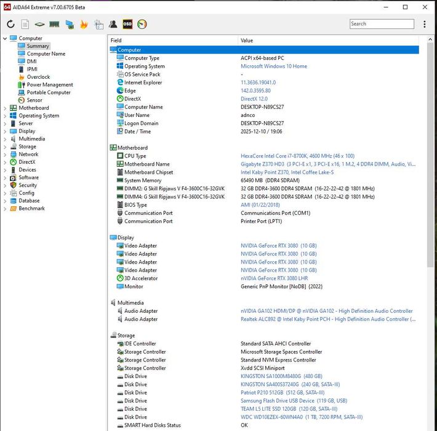Image resolution: width=437 pixels, height=431 pixels.
Task: Open the IPMI tree item
Action: point(32,69)
